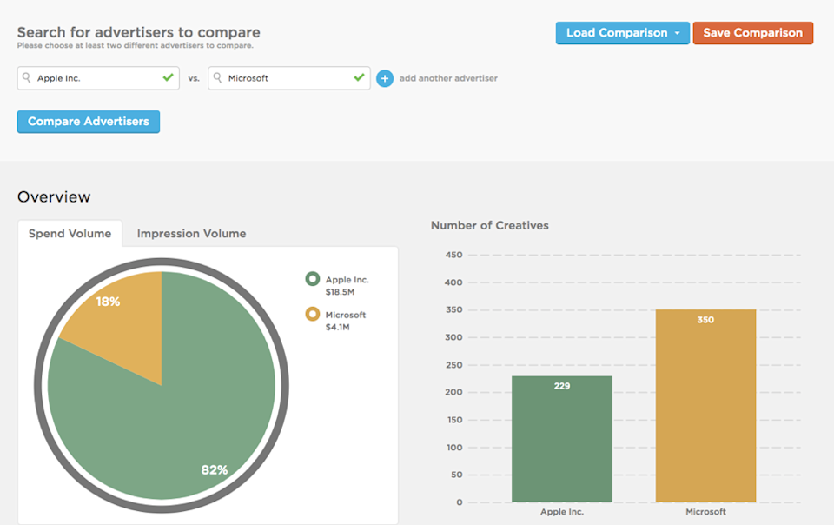Screen dimensions: 834x525
Task: Add another advertiser using the blue plus icon
Action: click(385, 78)
